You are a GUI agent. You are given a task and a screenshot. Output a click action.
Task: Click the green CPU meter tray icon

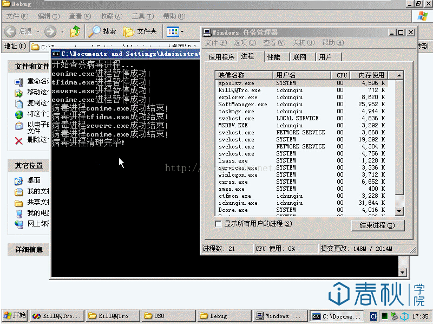click(x=384, y=316)
